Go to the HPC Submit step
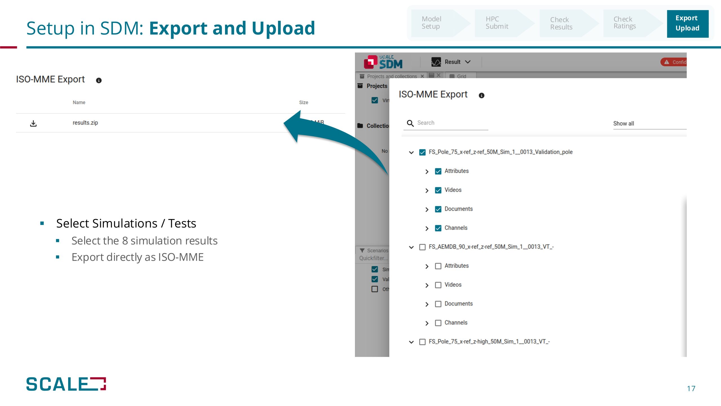Image resolution: width=721 pixels, height=406 pixels. [505, 23]
